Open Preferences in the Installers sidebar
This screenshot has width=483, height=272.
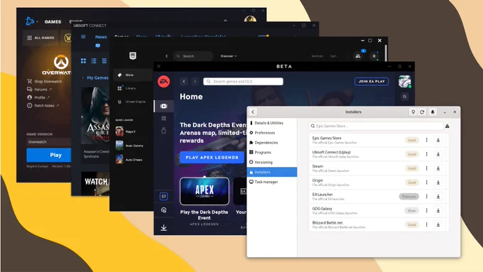tap(272, 133)
